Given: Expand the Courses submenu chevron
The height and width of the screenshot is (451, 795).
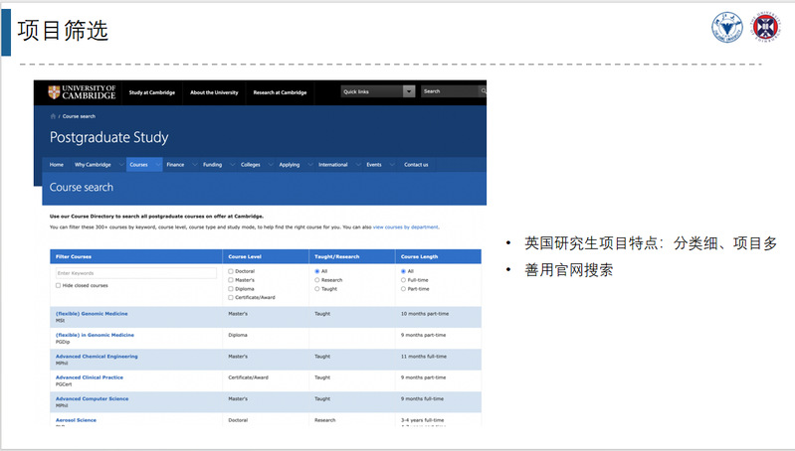Looking at the screenshot, I should [x=157, y=165].
